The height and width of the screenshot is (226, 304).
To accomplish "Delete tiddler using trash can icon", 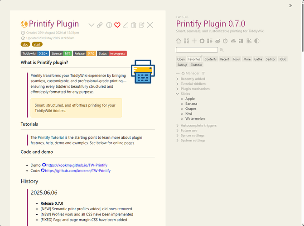I will click(x=134, y=25).
